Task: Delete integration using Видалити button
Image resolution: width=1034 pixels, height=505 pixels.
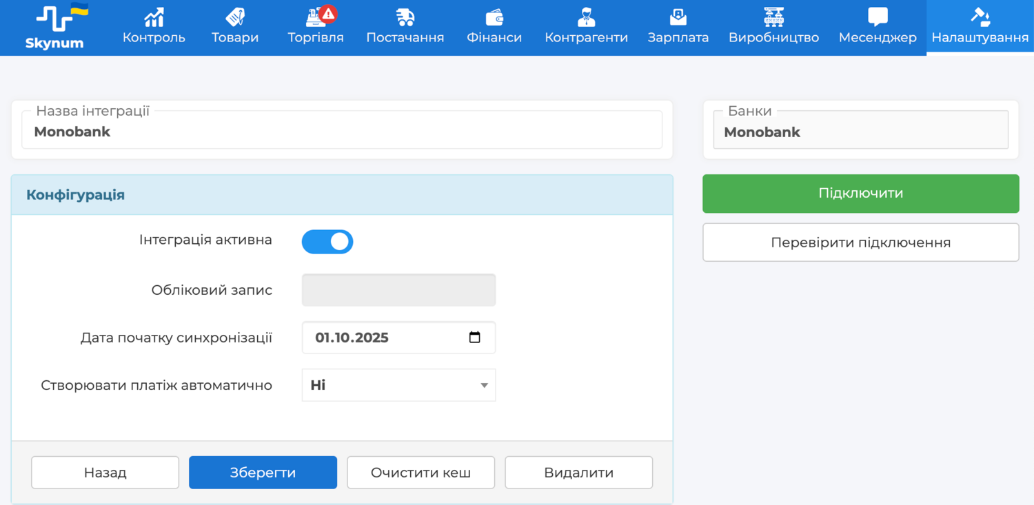Action: coord(578,473)
